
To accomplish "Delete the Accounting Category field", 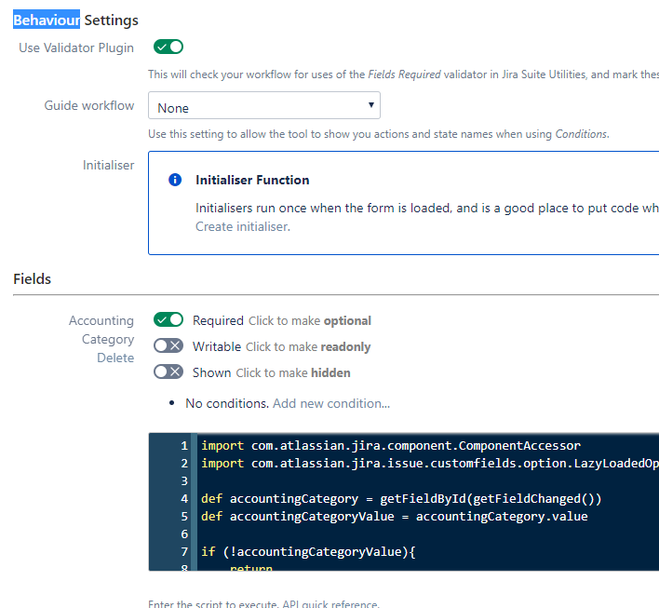I will (x=115, y=358).
